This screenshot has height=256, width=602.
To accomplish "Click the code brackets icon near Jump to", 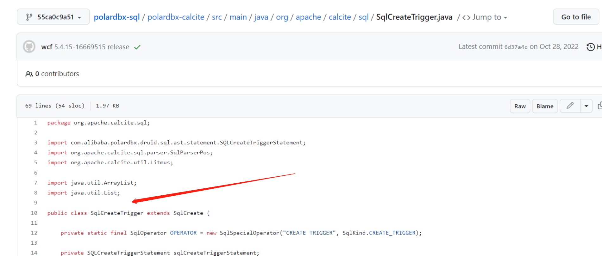I will point(466,17).
